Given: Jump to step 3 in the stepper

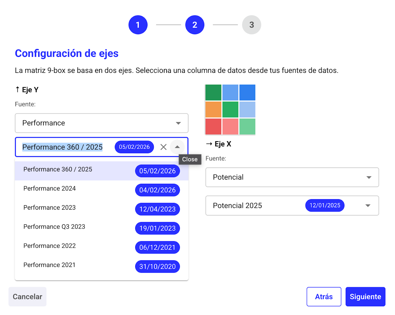Looking at the screenshot, I should click(252, 25).
